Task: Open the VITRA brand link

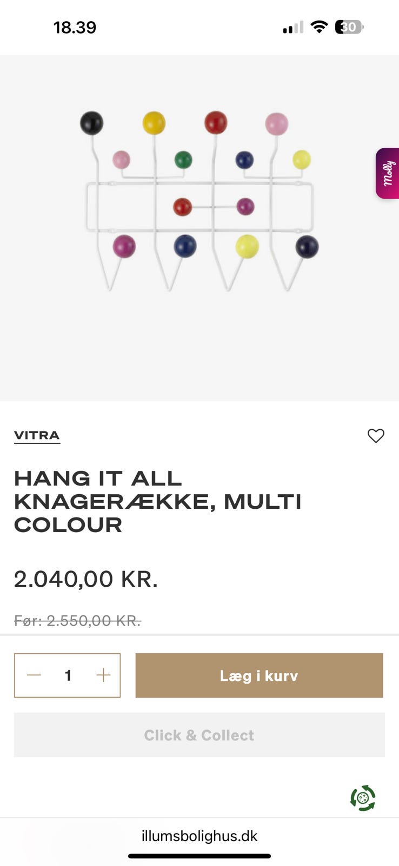Action: [x=37, y=436]
